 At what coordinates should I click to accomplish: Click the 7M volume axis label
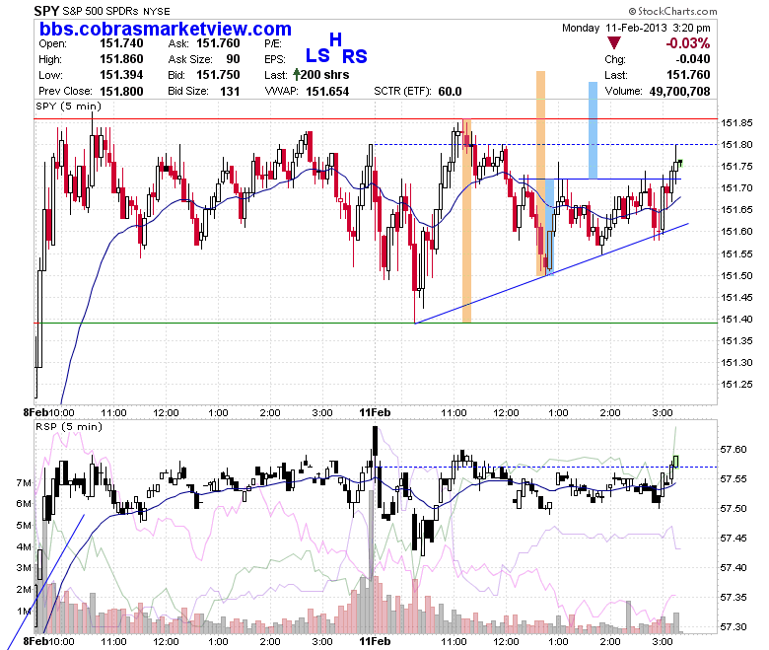pyautogui.click(x=24, y=483)
